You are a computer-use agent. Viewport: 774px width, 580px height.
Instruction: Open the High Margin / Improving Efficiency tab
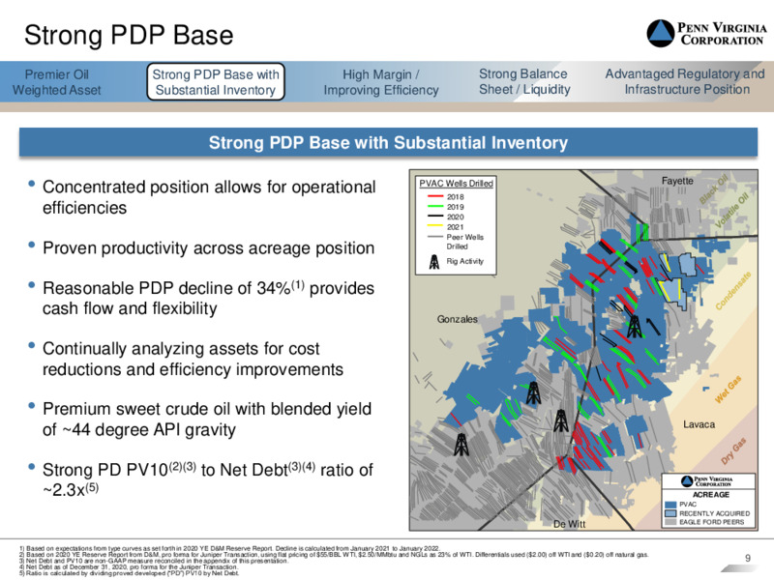(x=381, y=82)
